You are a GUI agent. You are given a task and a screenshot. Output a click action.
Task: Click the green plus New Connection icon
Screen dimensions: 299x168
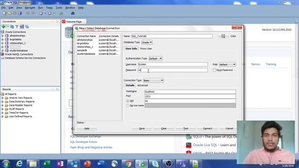tap(3, 27)
